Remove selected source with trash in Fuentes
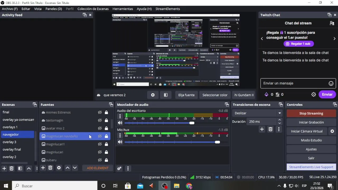338x190 pixels. (50, 168)
